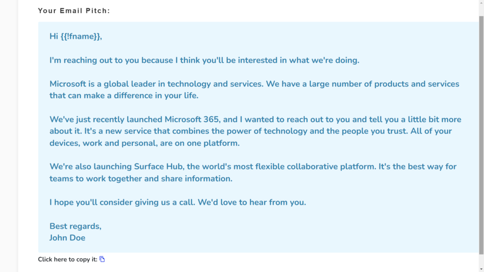Screen dimensions: 484x272
Task: Click the "Best regards," sign-off line
Action: tap(75, 226)
